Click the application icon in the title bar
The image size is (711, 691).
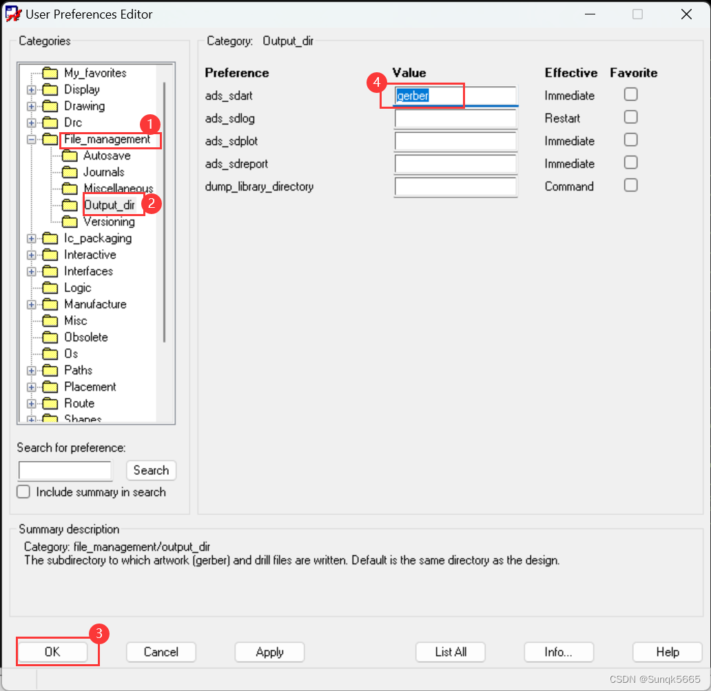coord(13,13)
